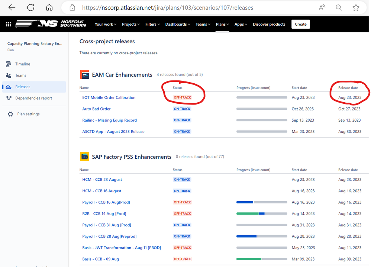Expand the Filters menu
The width and height of the screenshot is (371, 267).
[153, 24]
